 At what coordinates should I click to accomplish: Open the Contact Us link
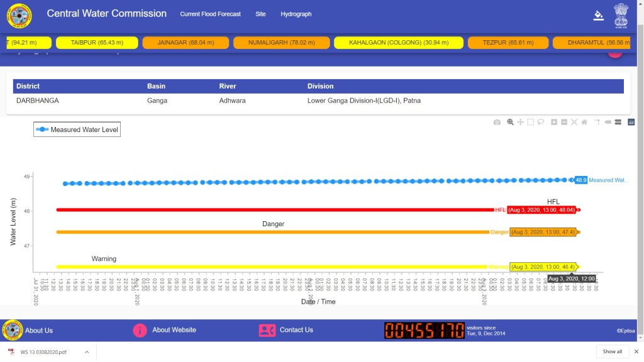click(x=296, y=330)
